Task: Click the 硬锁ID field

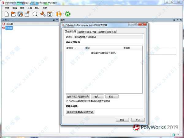Action: coord(108,37)
